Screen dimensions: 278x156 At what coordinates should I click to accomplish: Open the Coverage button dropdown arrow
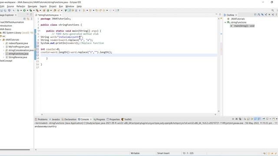tap(34, 10)
